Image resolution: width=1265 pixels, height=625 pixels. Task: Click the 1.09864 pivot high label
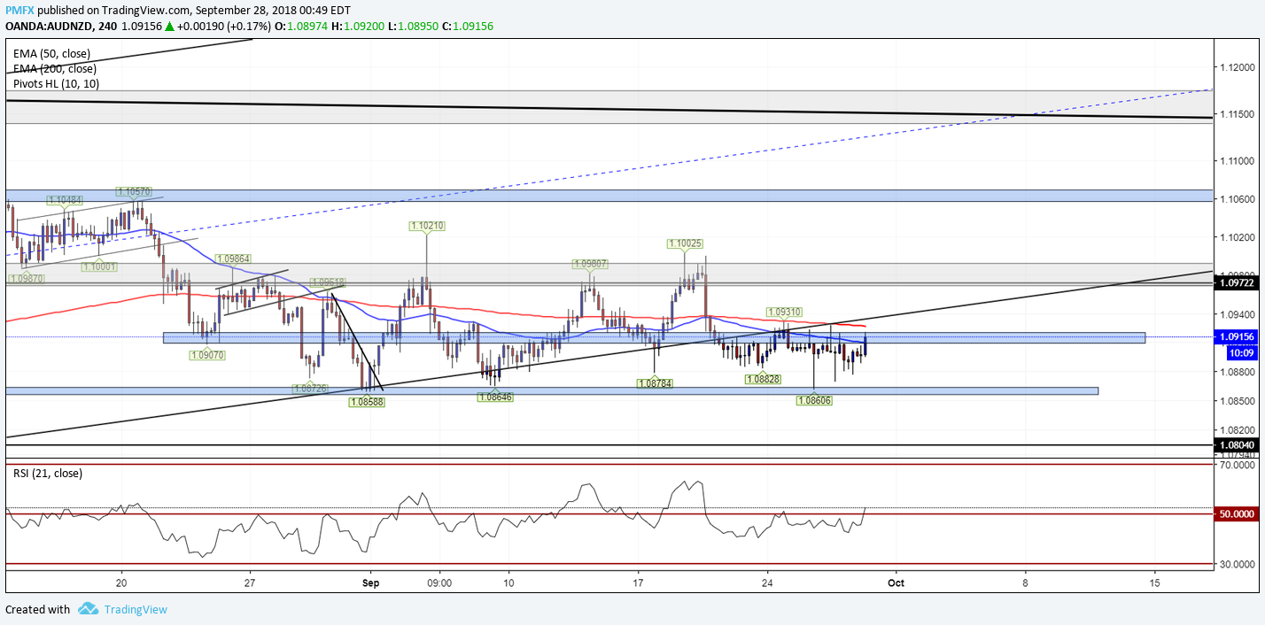(233, 258)
